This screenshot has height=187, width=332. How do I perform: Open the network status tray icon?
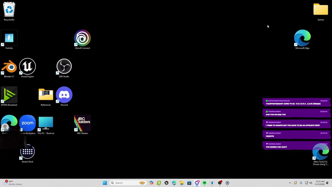[x=306, y=183]
